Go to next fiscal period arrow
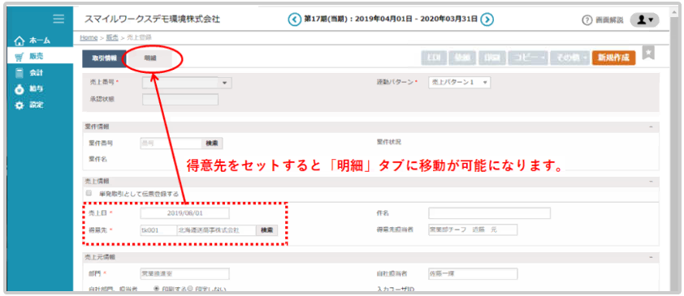684x296 pixels. pos(487,19)
